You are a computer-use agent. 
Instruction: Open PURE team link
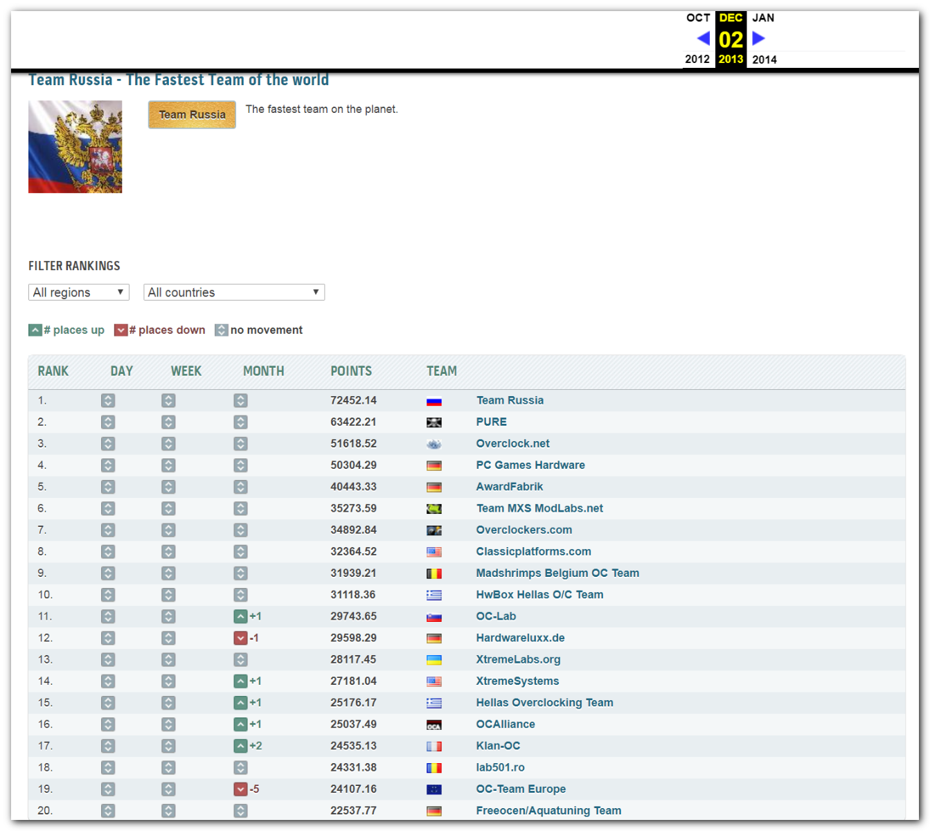pyautogui.click(x=492, y=422)
